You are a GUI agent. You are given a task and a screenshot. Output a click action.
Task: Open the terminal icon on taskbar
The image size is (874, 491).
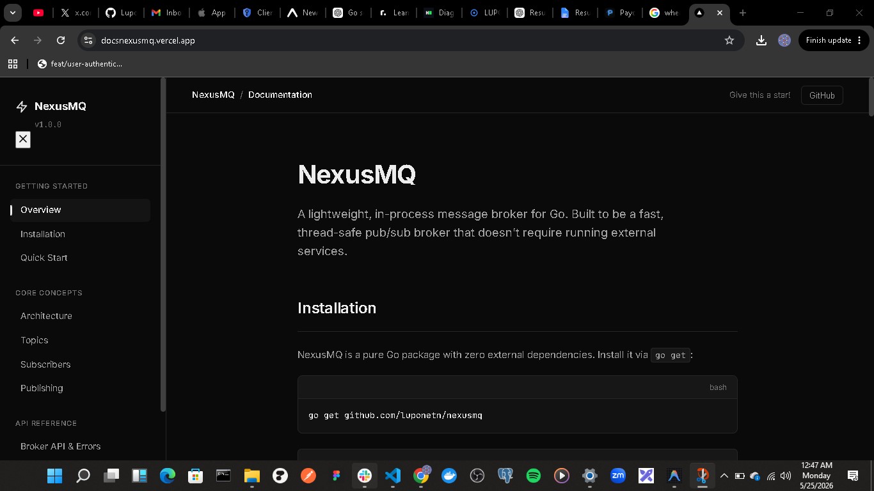223,476
